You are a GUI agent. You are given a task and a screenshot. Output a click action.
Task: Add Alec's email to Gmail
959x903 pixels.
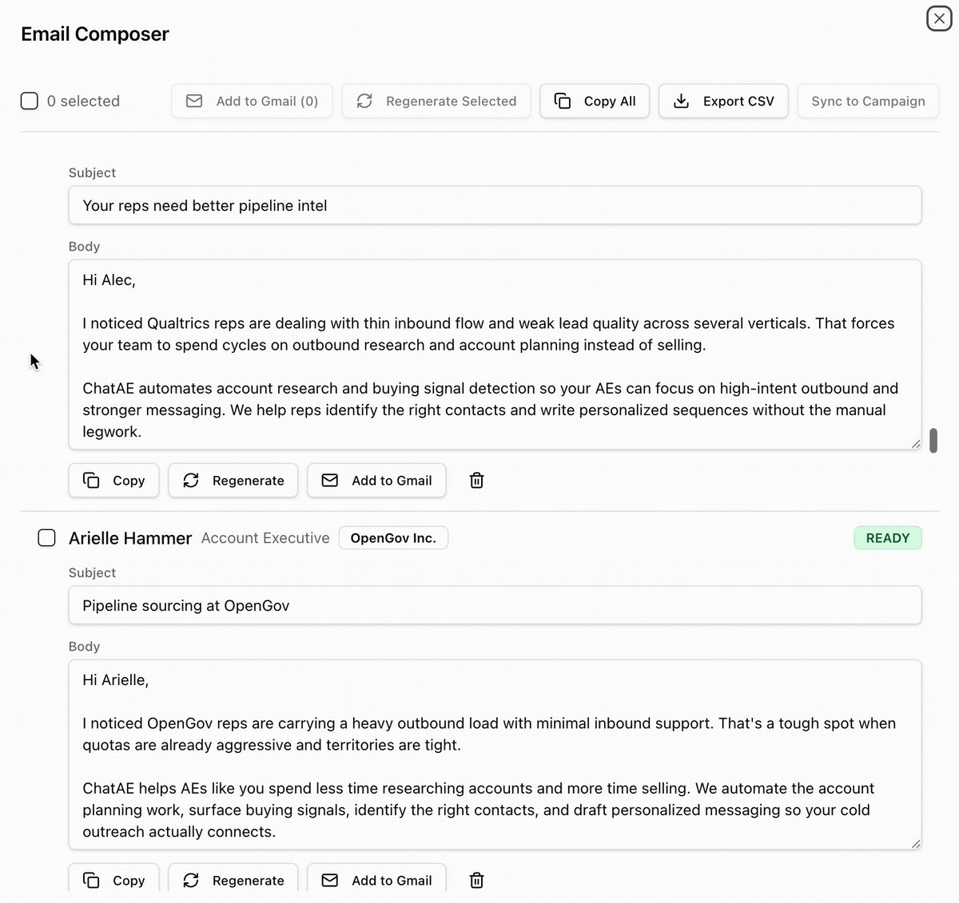tap(376, 481)
